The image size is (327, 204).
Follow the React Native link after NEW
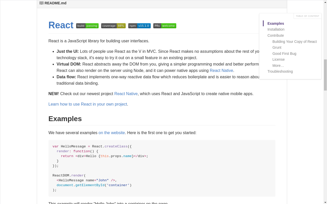point(126,94)
